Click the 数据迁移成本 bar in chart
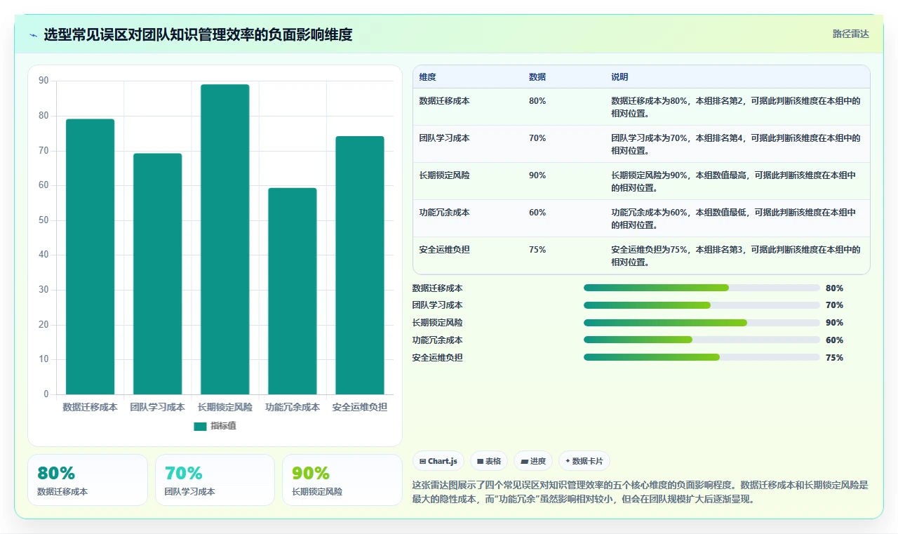The height and width of the screenshot is (534, 898). (90, 257)
